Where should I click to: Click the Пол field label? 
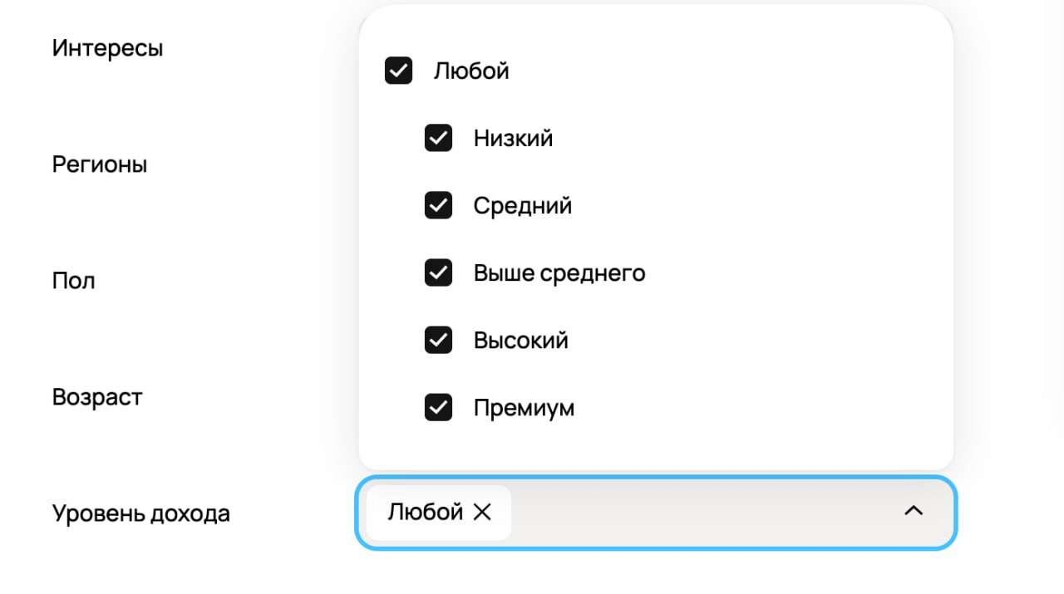point(74,281)
